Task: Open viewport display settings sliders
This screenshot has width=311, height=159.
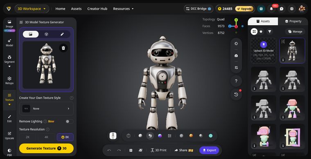Action: point(169,136)
